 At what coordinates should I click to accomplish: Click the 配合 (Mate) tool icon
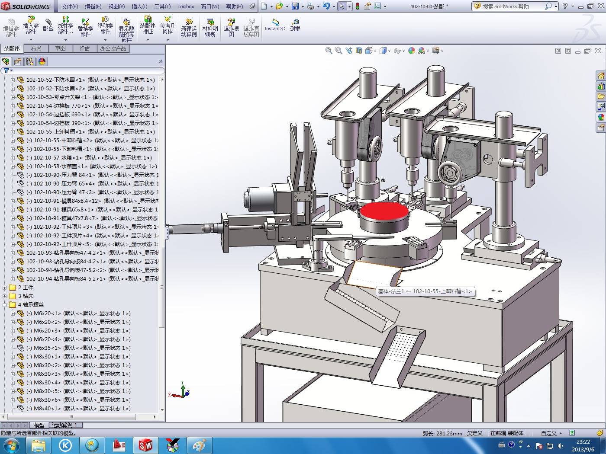(48, 25)
